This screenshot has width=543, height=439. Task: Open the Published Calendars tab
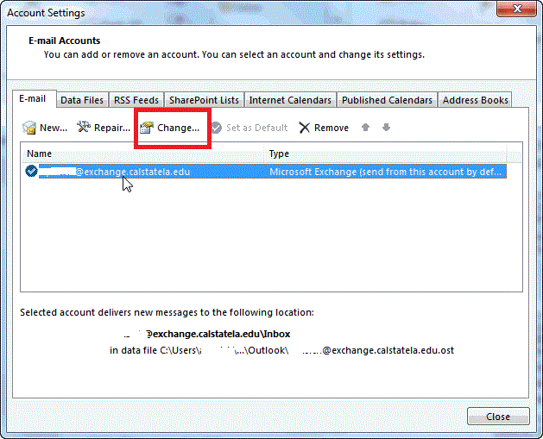(387, 100)
